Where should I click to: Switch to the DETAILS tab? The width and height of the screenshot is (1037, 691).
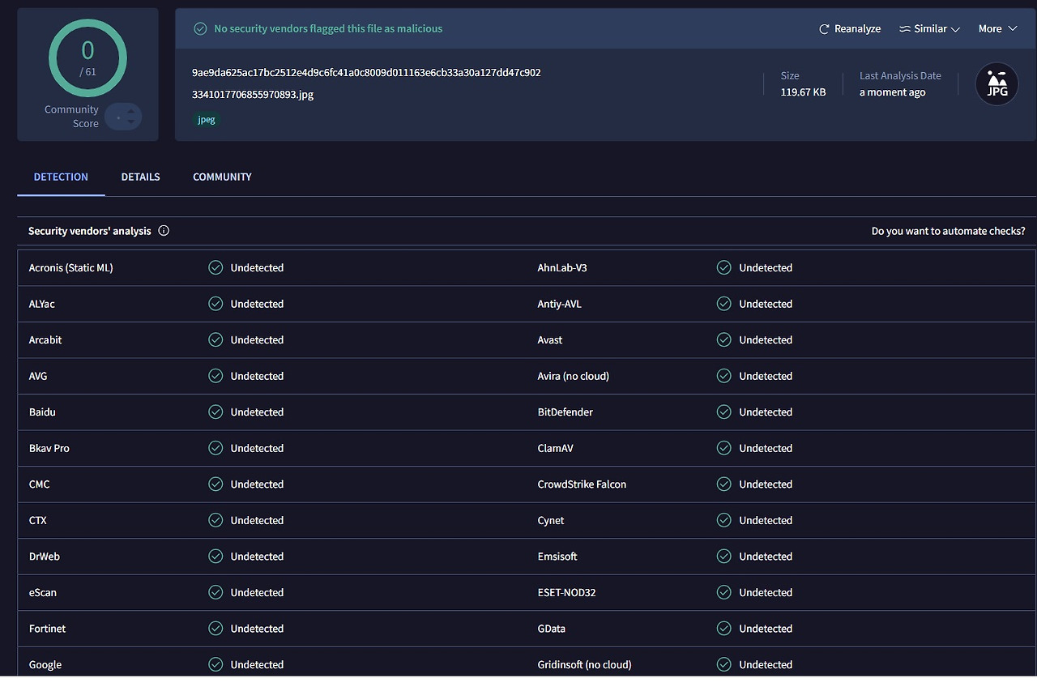140,177
